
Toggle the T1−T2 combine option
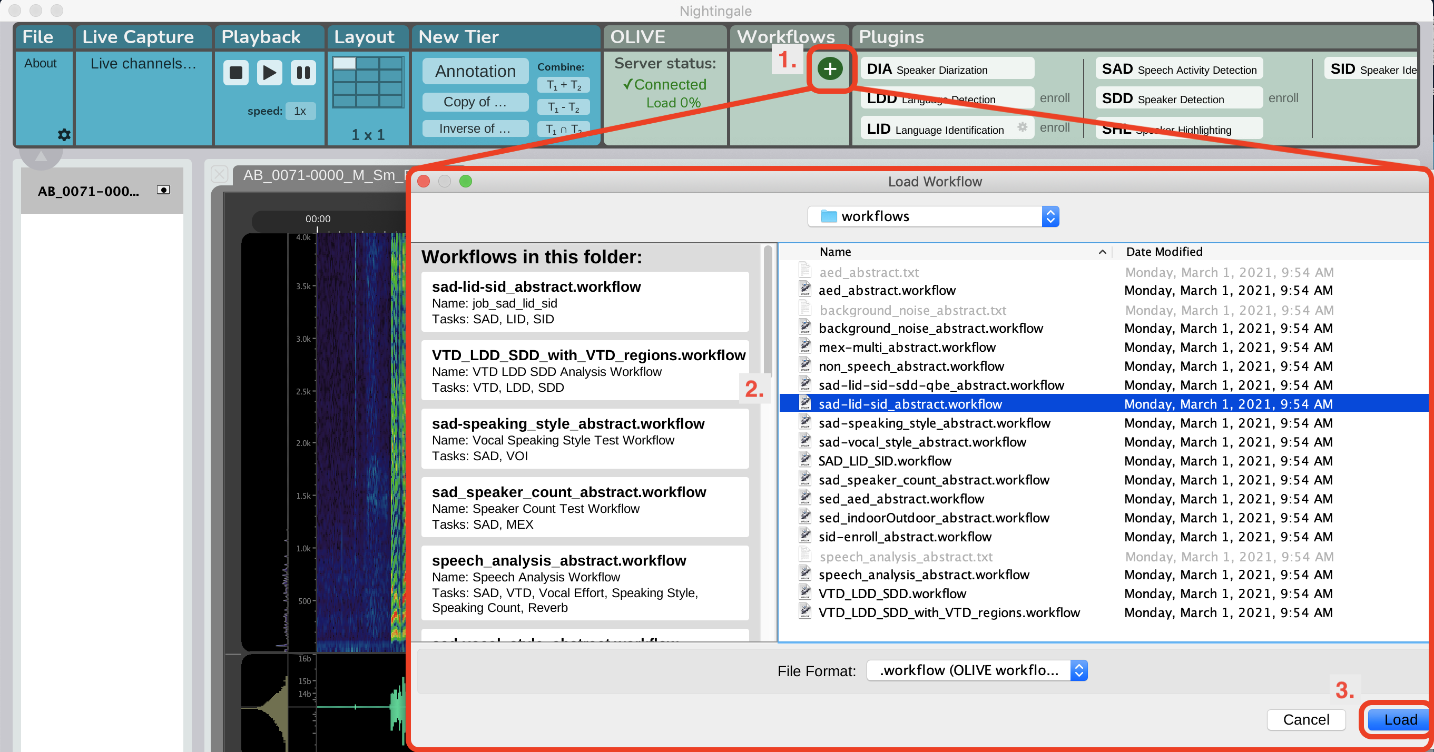click(563, 107)
